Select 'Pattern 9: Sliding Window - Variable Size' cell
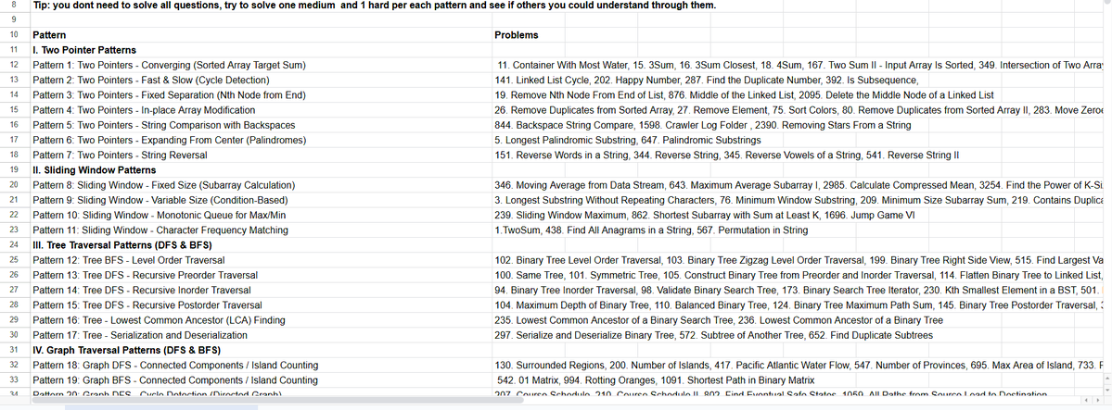 pos(262,200)
